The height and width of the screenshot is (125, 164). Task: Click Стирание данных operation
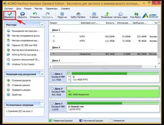pos(18,85)
